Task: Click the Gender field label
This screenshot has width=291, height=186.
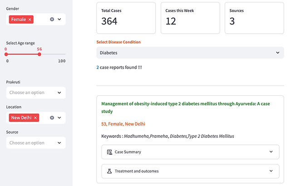Action: coord(12,9)
